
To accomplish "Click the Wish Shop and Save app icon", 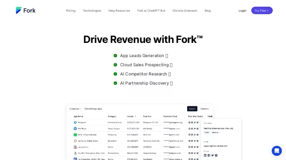I will click(x=75, y=135).
